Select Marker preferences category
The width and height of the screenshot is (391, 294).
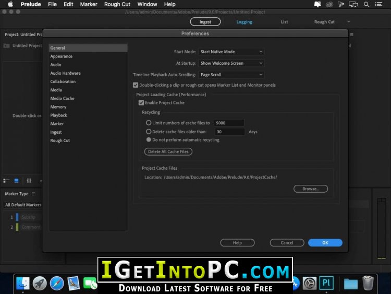point(88,124)
